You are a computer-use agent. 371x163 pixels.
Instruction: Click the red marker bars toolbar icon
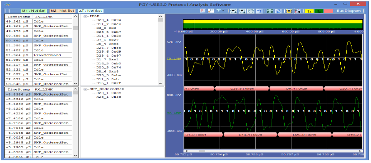point(203,11)
